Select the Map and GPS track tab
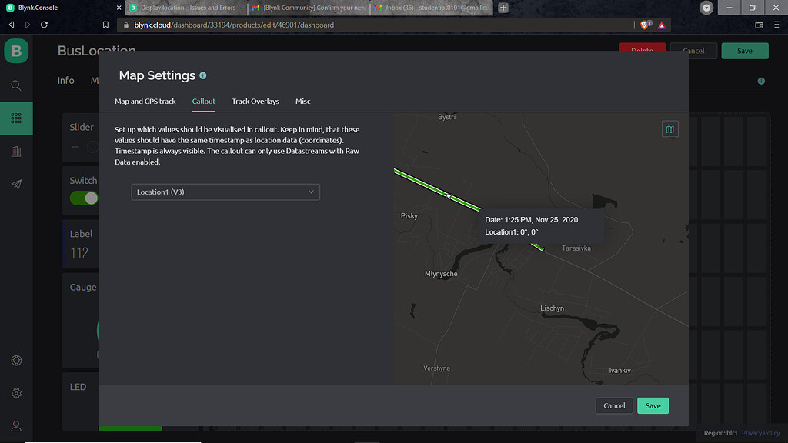Image resolution: width=788 pixels, height=443 pixels. point(146,101)
